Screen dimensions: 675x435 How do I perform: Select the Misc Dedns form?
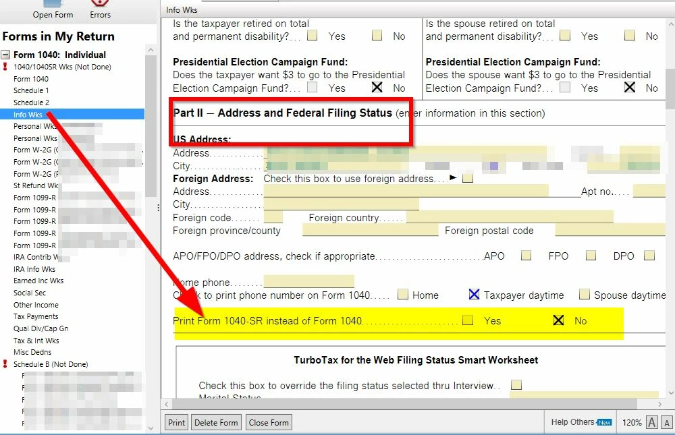click(32, 352)
